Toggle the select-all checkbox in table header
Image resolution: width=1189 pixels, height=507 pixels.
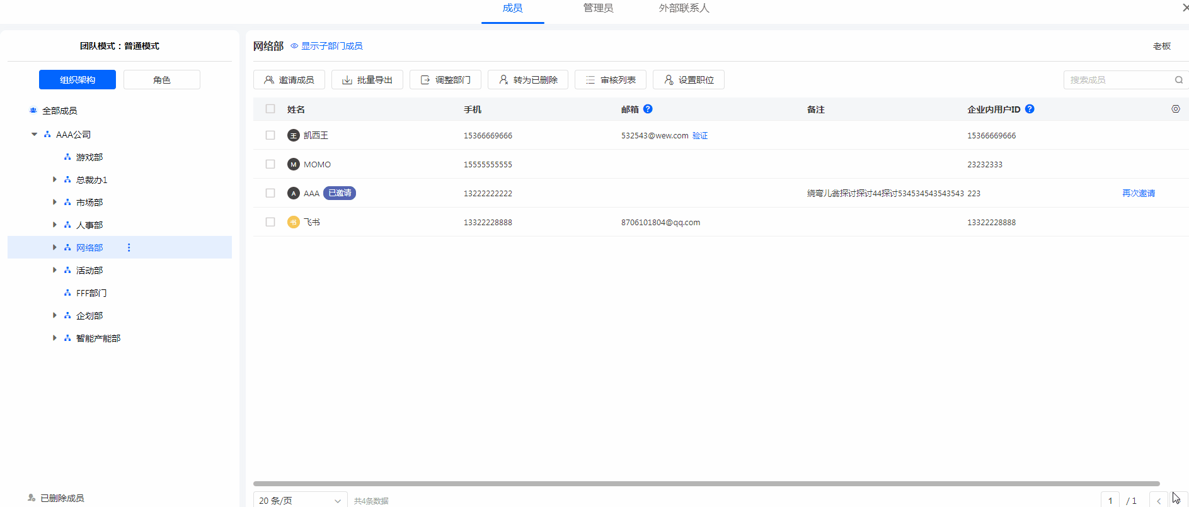[x=270, y=109]
